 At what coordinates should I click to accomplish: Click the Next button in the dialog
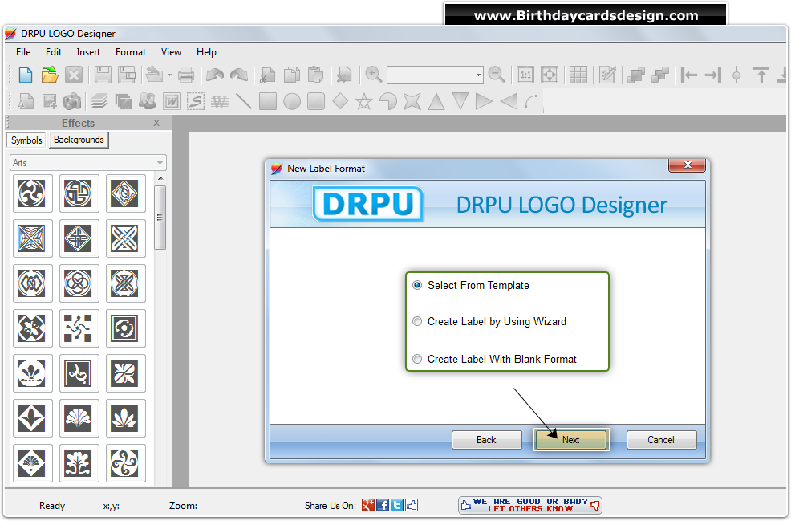coord(570,440)
